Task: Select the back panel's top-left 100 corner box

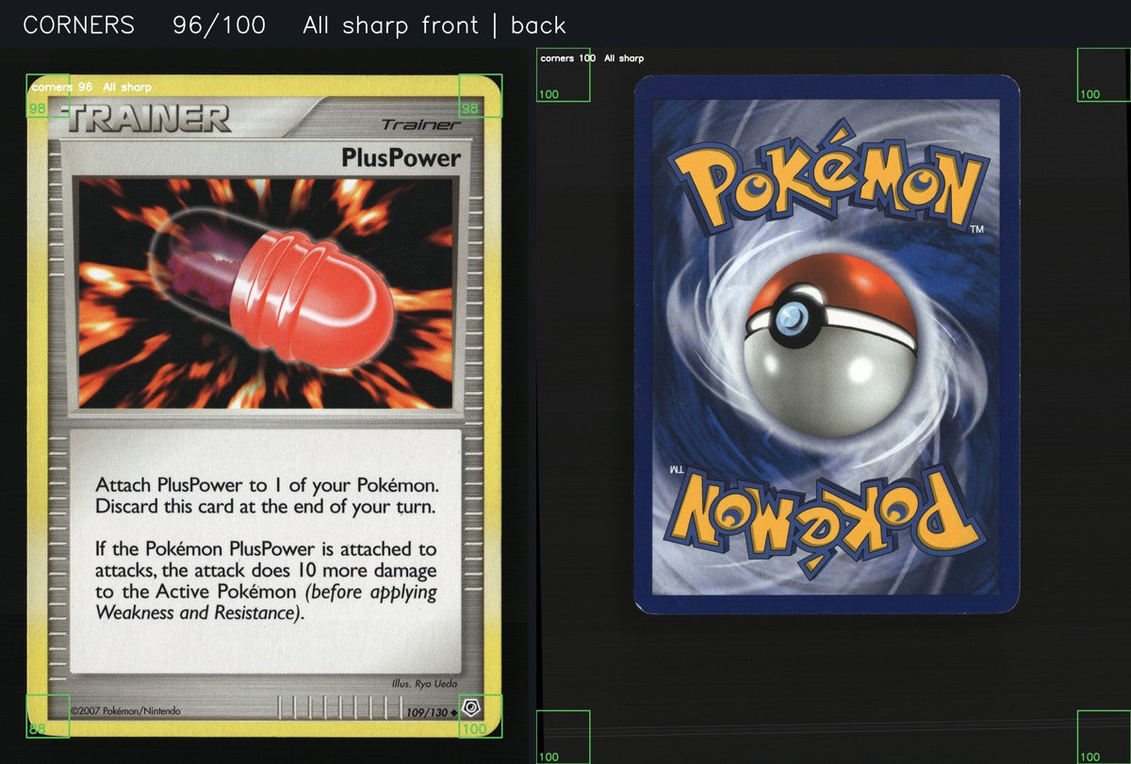Action: 563,75
